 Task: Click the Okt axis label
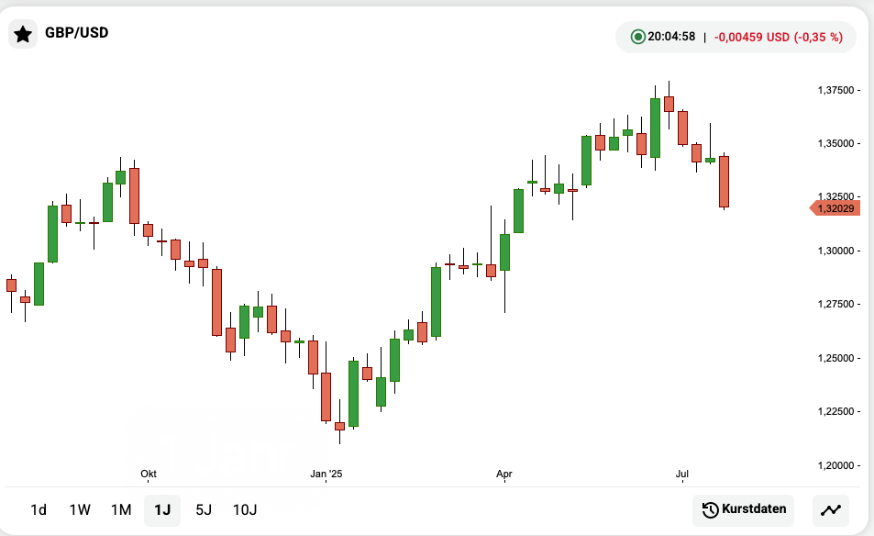(x=149, y=474)
